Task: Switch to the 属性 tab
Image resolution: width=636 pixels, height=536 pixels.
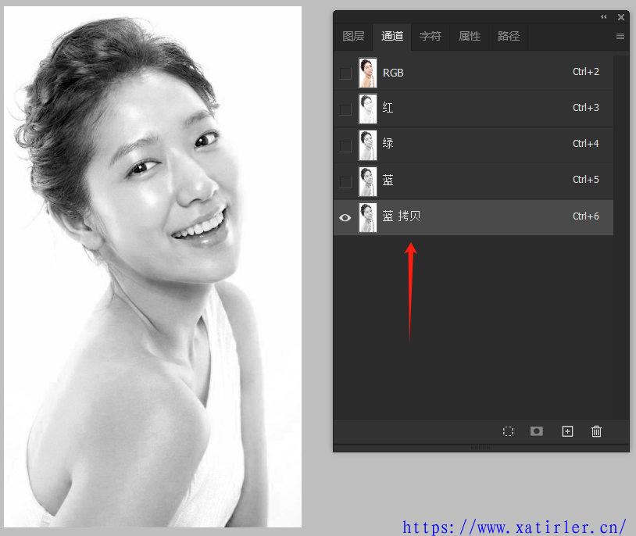Action: point(470,36)
